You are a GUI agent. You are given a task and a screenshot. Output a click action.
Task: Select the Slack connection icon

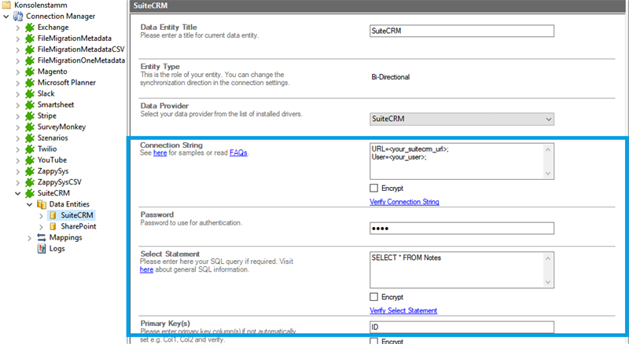[30, 93]
